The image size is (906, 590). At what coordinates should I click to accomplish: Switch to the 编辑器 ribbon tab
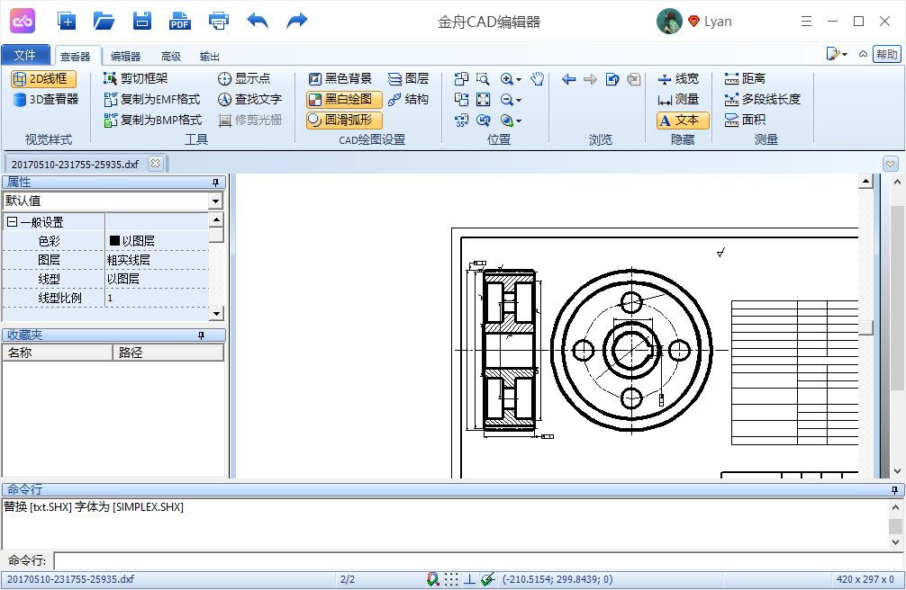click(124, 56)
